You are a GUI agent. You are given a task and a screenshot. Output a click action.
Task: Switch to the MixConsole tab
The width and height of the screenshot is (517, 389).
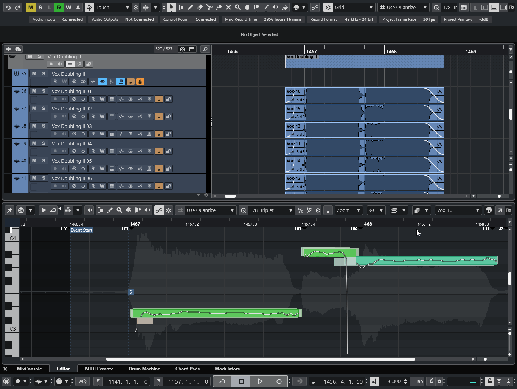pos(29,369)
